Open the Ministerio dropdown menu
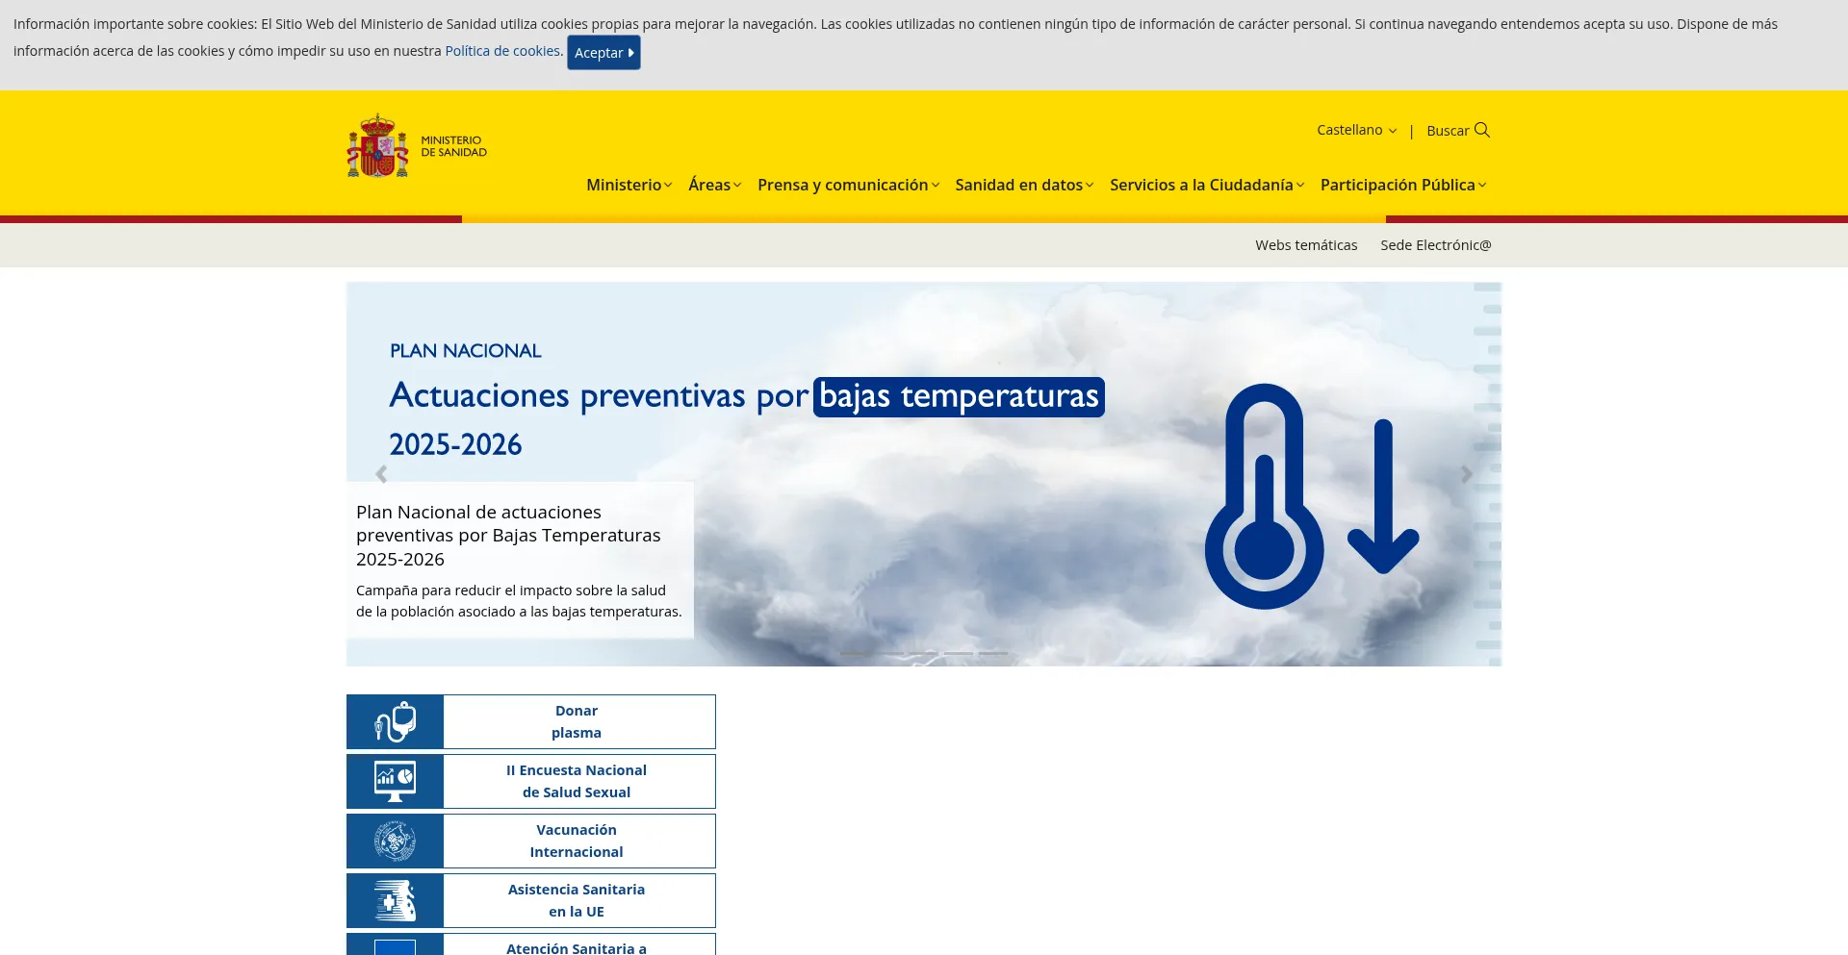This screenshot has width=1848, height=955. (629, 185)
